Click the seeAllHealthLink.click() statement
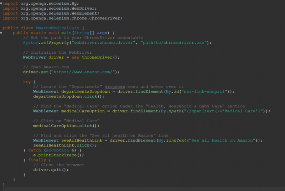285x191 pixels. pyautogui.click(x=65, y=145)
